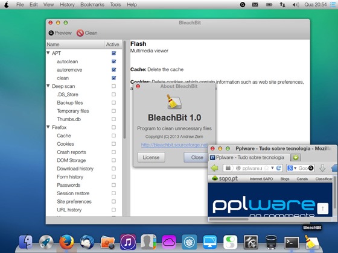The image size is (338, 253).
Task: Open the magenta cloud dock icon
Action: (x=169, y=242)
